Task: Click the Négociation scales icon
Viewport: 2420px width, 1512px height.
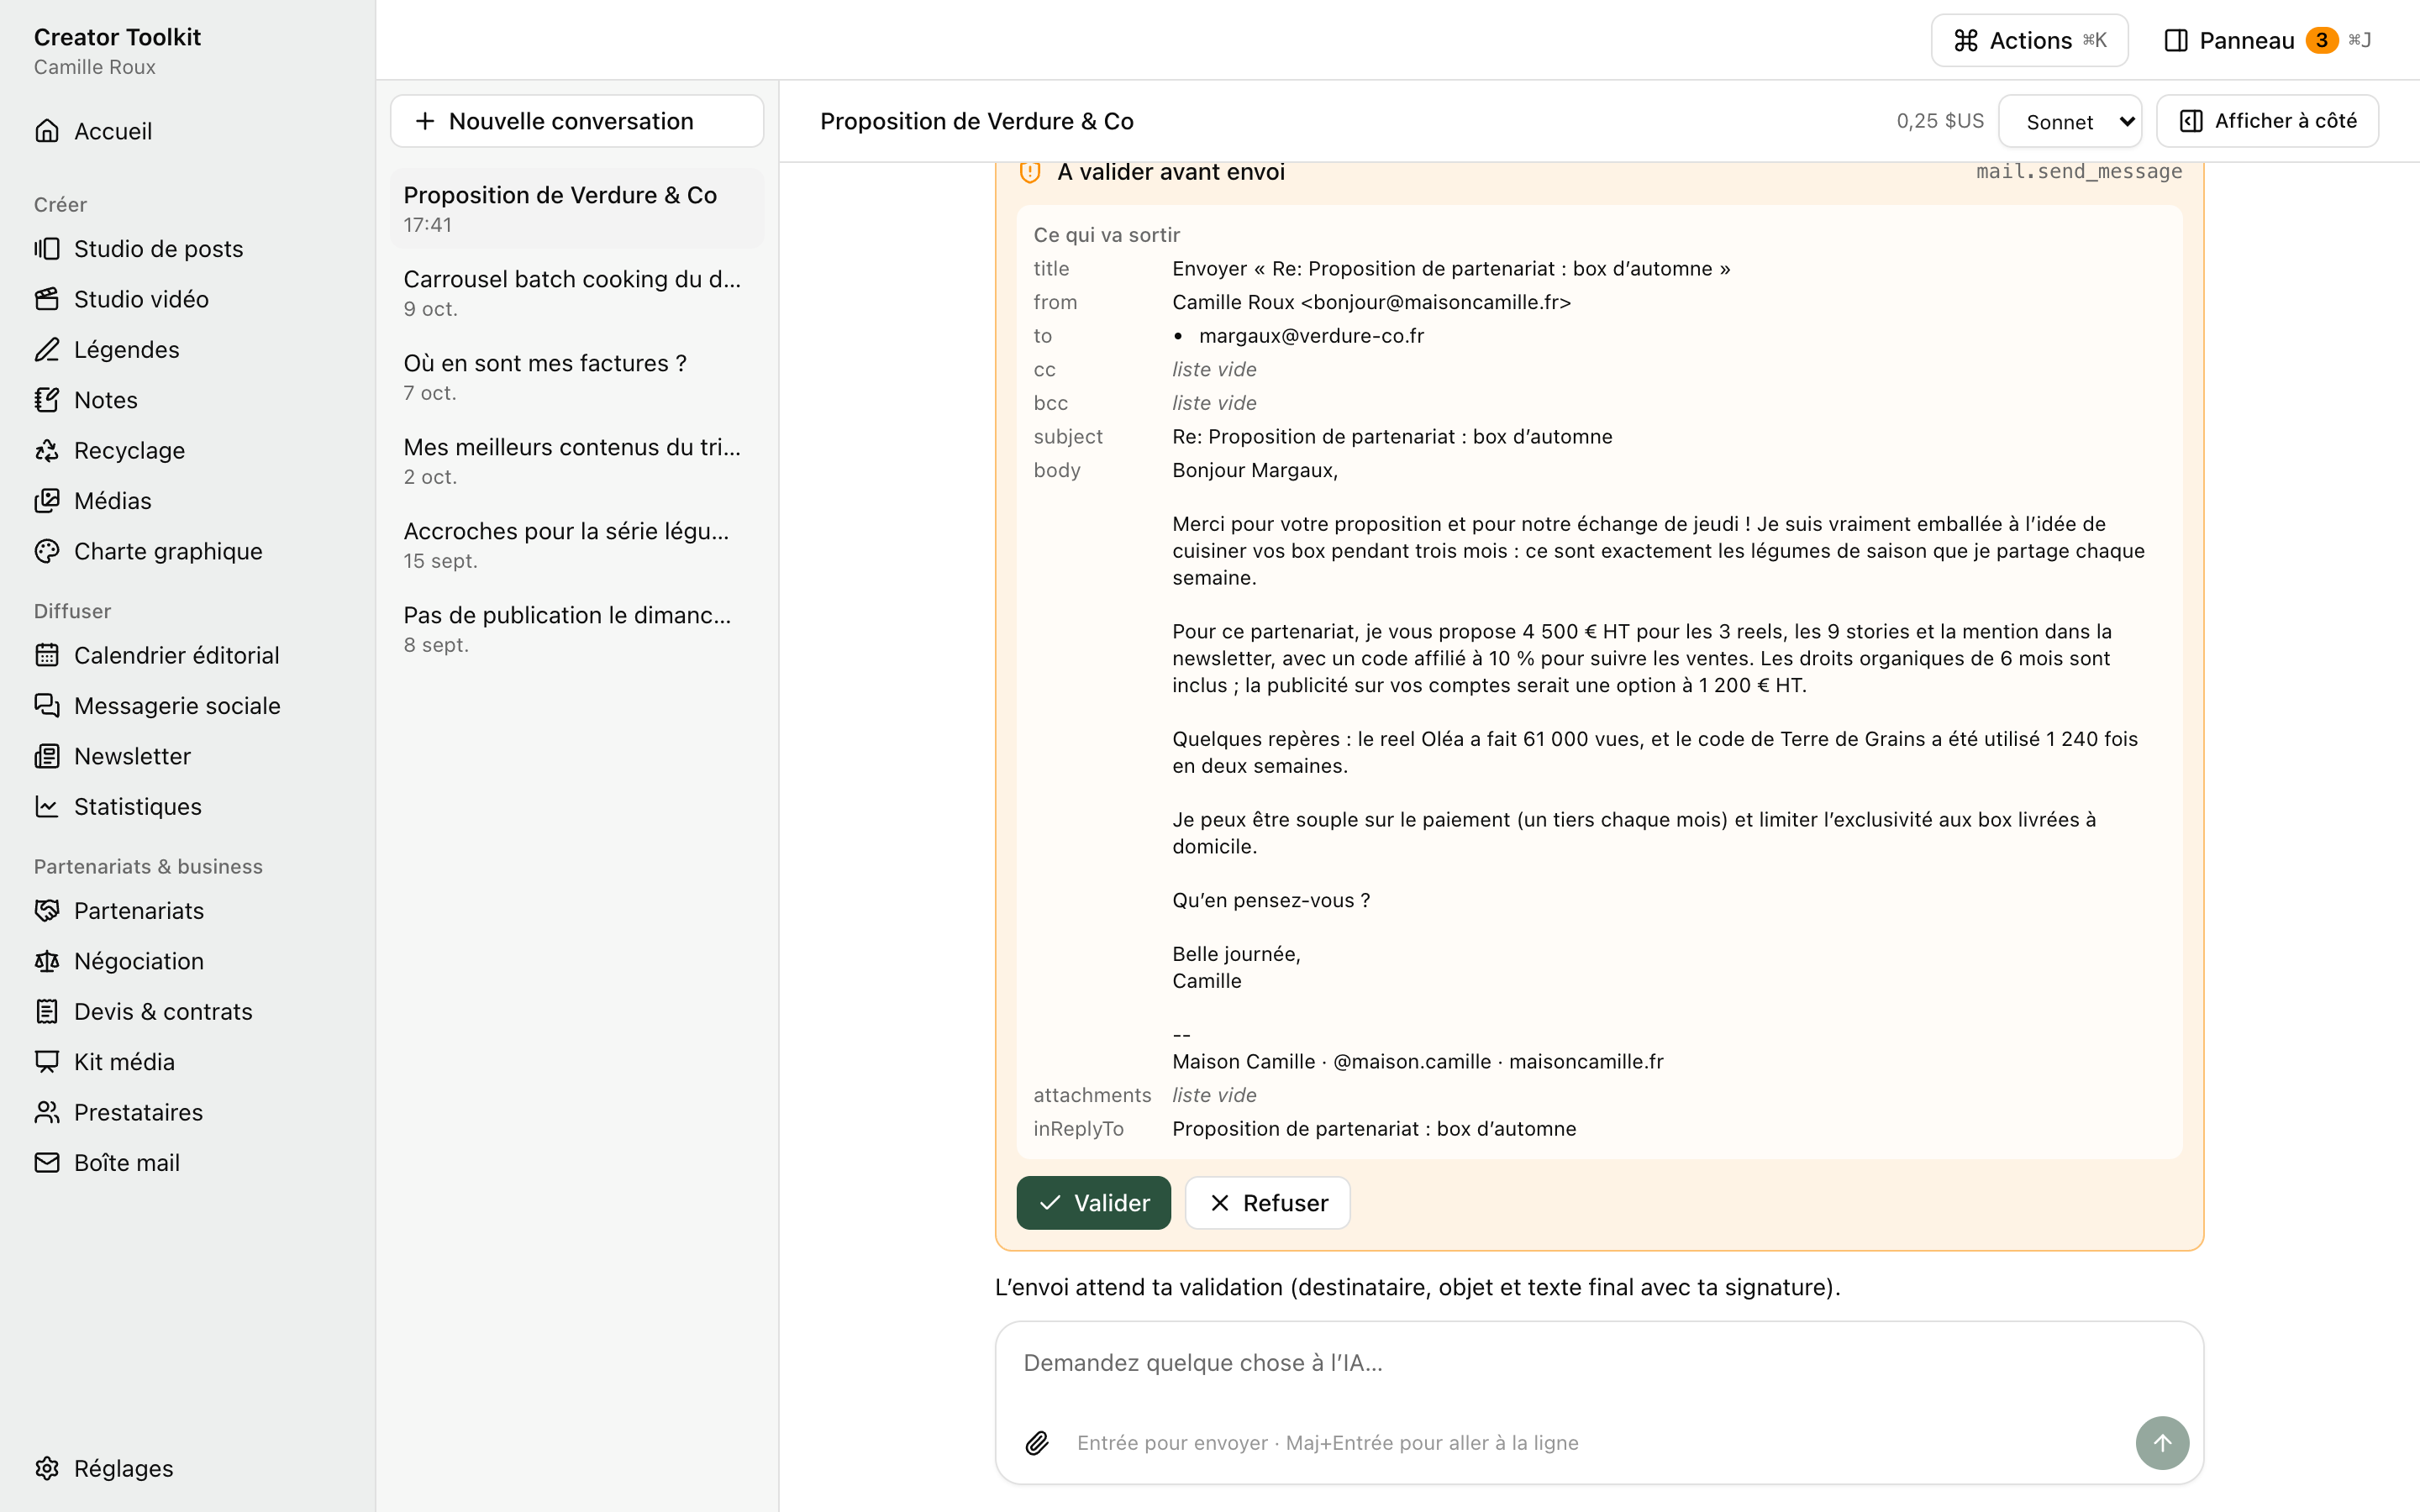Action: point(47,961)
